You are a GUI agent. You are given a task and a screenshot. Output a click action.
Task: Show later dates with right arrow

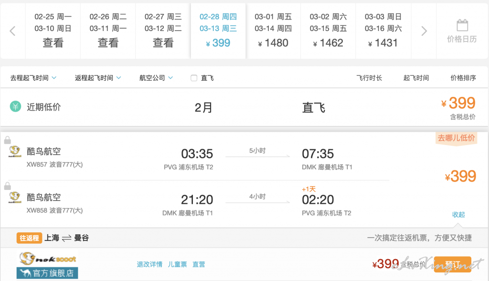coord(424,31)
